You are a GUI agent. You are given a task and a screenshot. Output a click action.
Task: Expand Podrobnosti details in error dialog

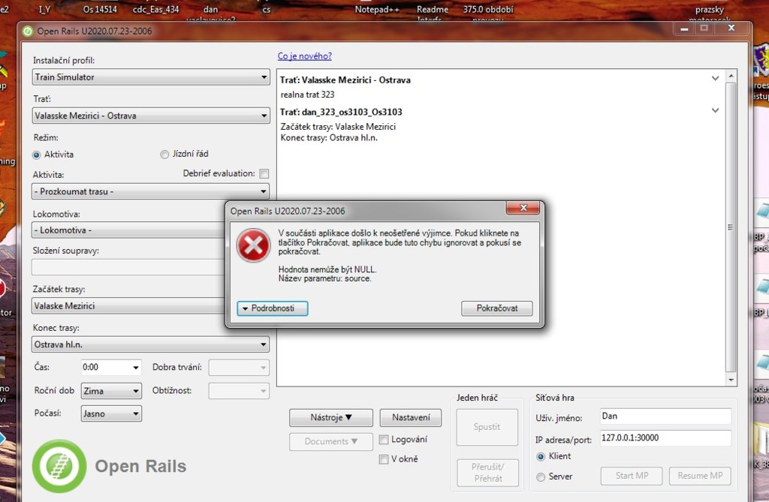[272, 308]
